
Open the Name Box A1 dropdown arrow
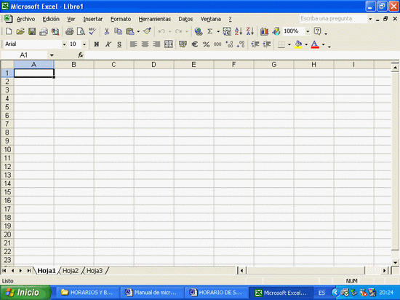click(x=52, y=55)
